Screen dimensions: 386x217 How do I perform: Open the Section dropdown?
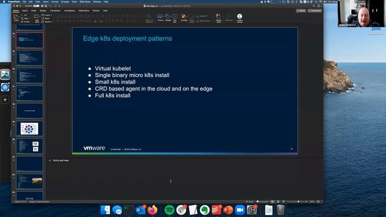point(47,22)
